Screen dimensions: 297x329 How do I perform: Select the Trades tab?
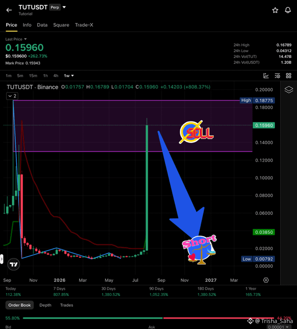(x=66, y=305)
